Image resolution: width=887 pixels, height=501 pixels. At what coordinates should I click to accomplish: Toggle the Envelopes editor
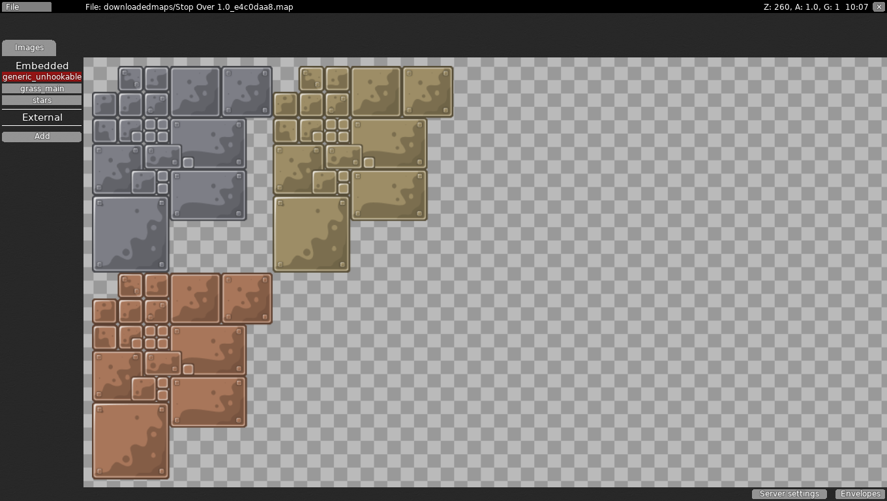(860, 494)
